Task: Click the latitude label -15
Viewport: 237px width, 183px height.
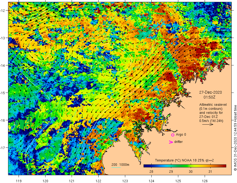Action: pyautogui.click(x=3, y=93)
